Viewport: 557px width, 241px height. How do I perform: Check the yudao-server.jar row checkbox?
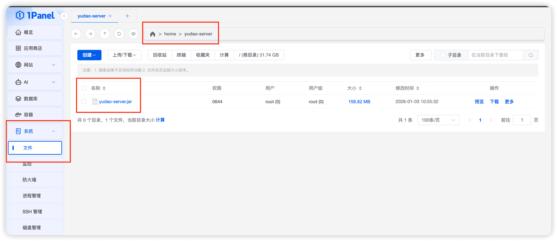(x=83, y=102)
